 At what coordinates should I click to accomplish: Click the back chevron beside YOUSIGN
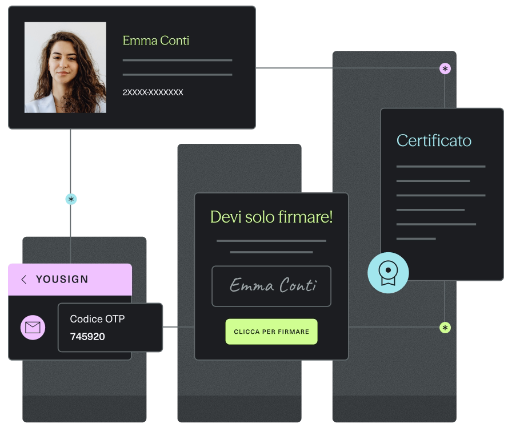[x=24, y=280]
